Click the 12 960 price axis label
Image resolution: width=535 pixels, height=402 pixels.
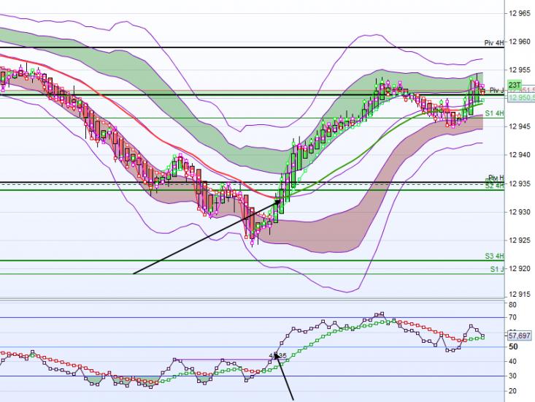tap(519, 42)
